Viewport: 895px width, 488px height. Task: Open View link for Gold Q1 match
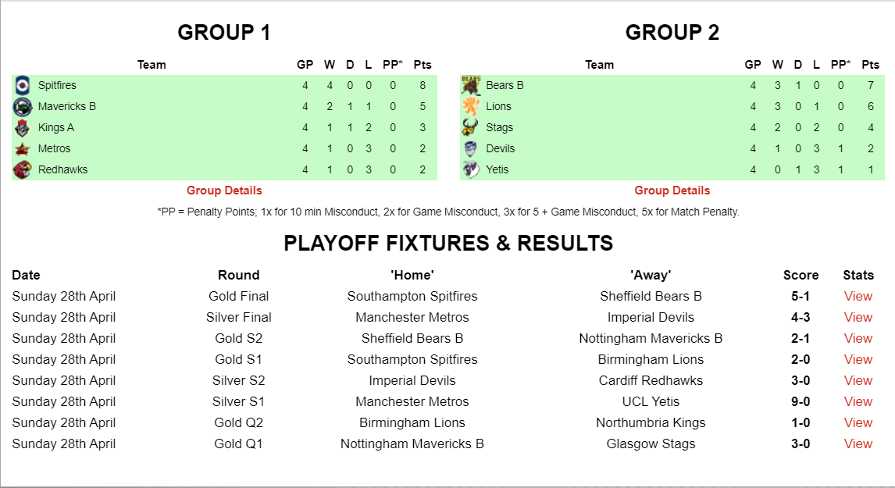coord(858,443)
